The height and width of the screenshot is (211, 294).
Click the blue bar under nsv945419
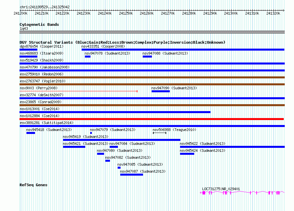point(122,140)
